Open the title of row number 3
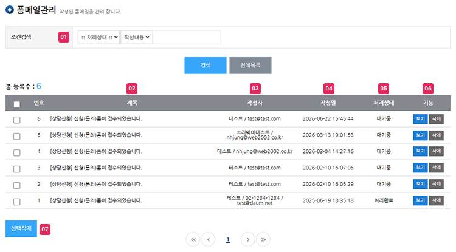The width and height of the screenshot is (456, 252). (x=96, y=168)
